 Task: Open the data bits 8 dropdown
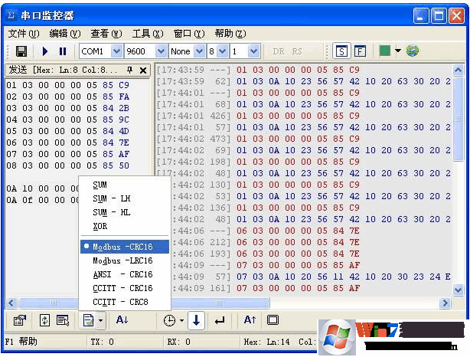coord(223,51)
